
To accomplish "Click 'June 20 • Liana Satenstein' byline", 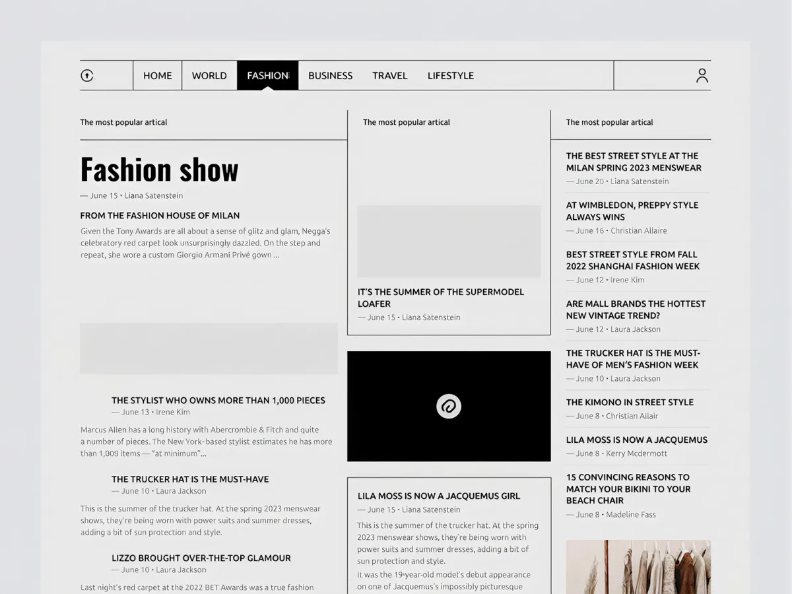I will [x=617, y=181].
